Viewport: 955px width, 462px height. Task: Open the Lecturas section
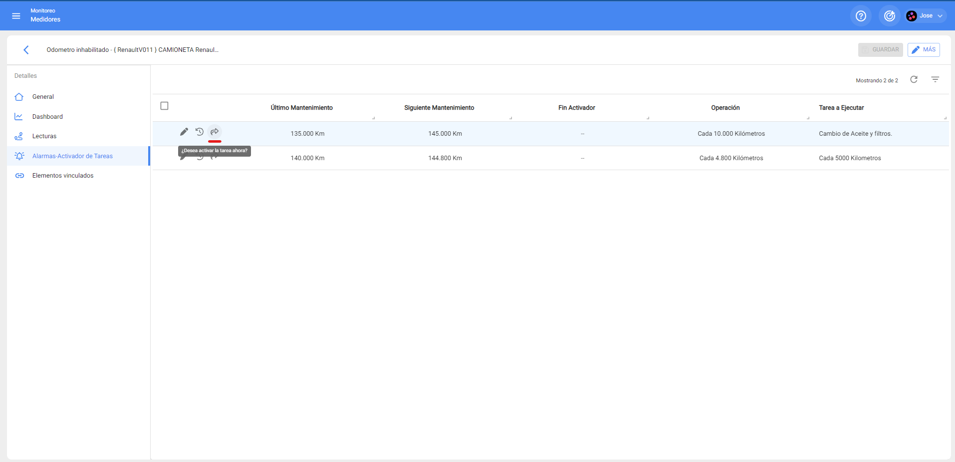click(44, 136)
